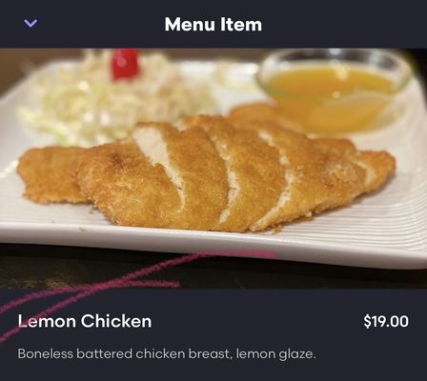
Task: Click the red tomato piece atop the slaw
Action: coord(125,64)
